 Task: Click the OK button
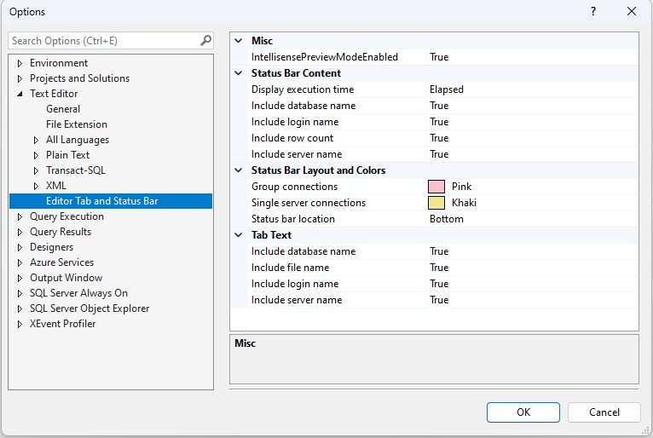[523, 412]
